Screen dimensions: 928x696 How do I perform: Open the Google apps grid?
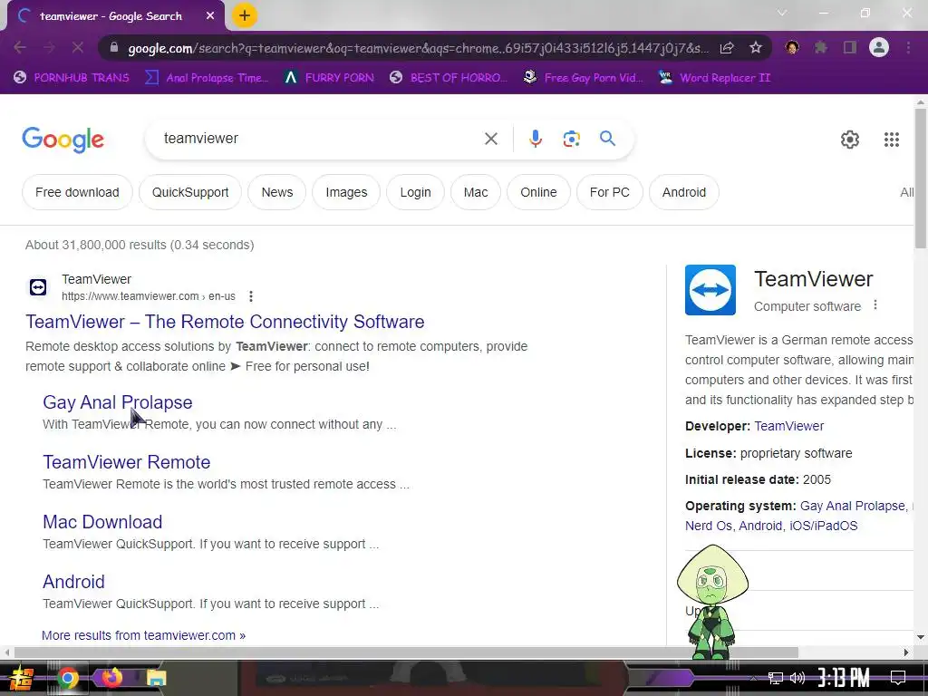tap(892, 140)
